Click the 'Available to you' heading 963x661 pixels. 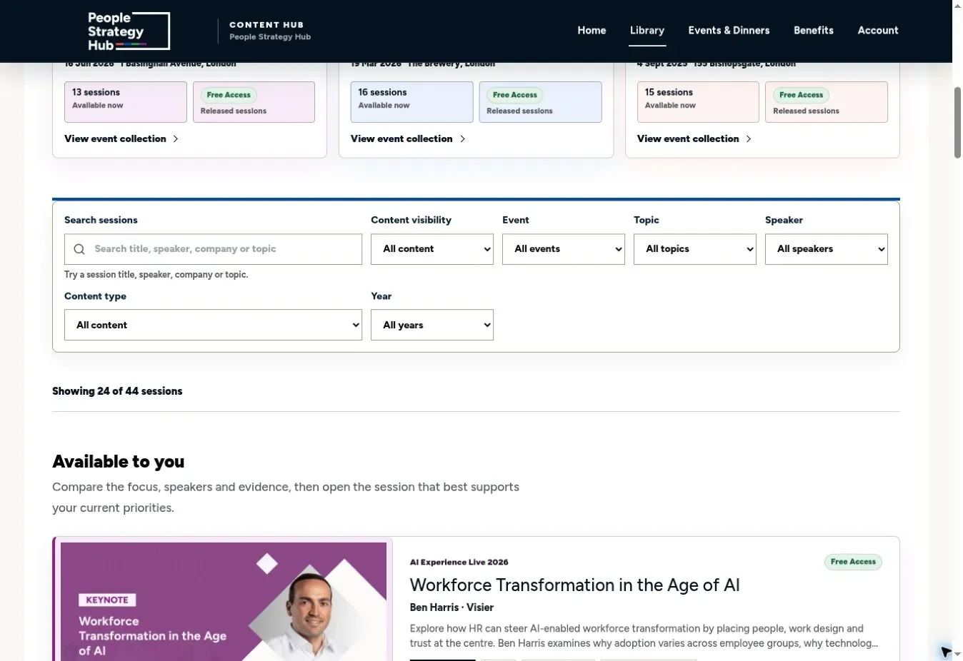coord(119,462)
